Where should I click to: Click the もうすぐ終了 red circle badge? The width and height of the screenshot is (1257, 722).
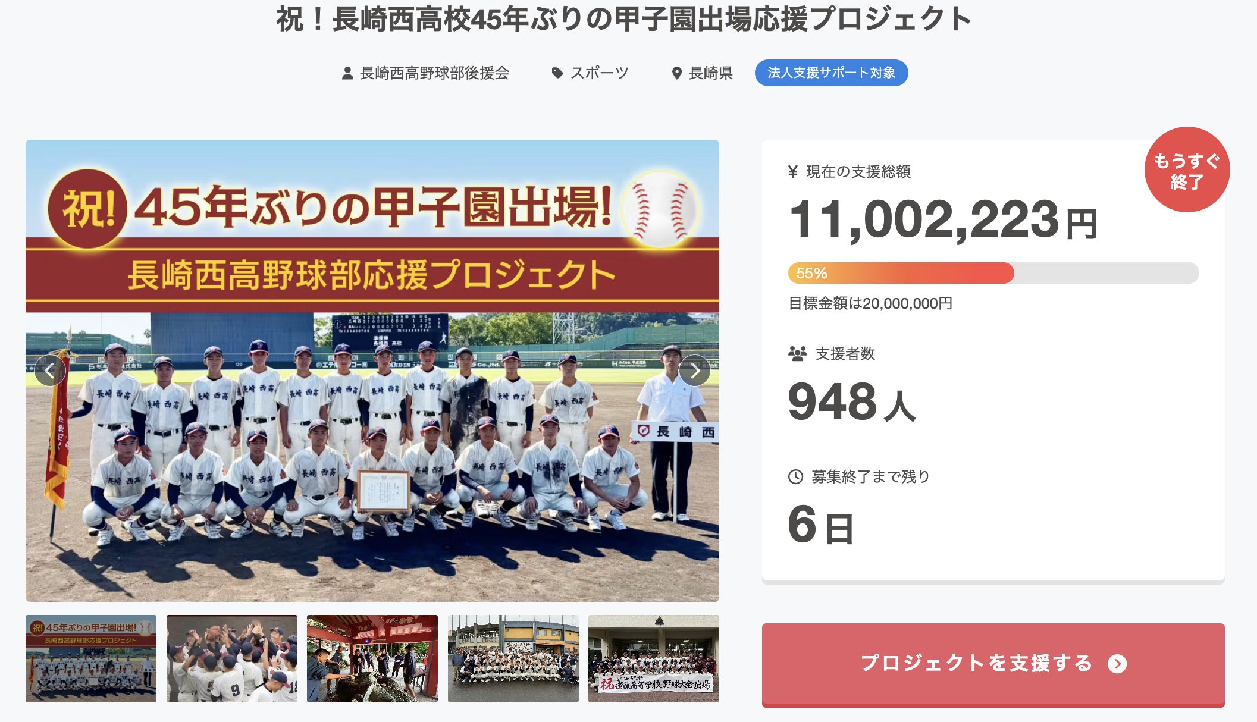tap(1187, 169)
